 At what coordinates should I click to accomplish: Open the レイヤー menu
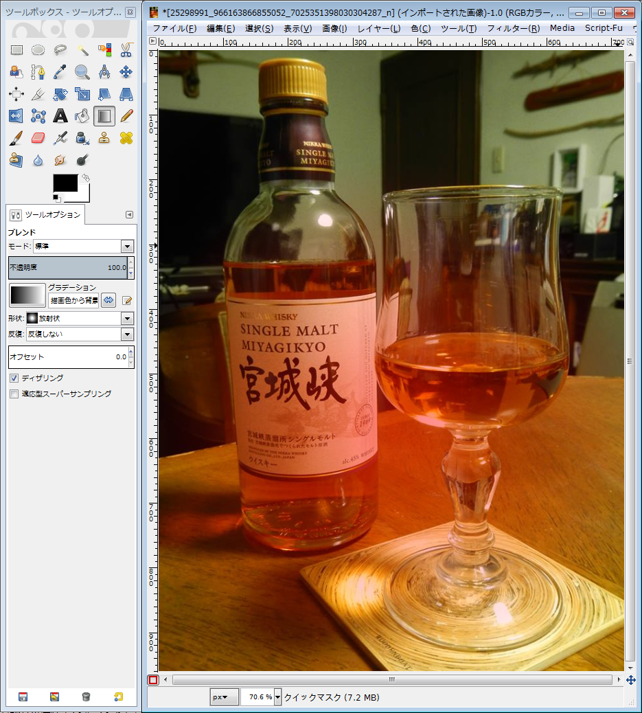coord(378,28)
